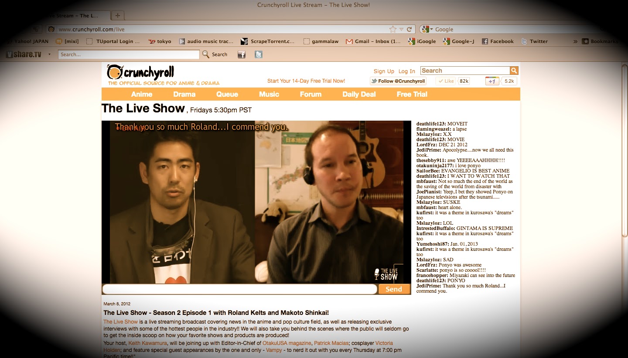Click the Google +1 button
The height and width of the screenshot is (358, 628).
coord(492,81)
